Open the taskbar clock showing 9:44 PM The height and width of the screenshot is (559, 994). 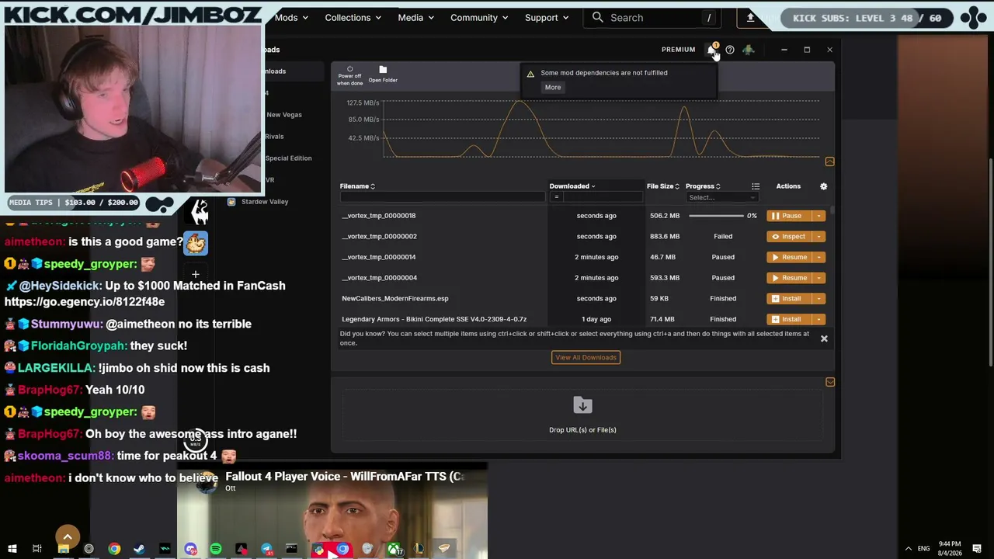tap(950, 549)
